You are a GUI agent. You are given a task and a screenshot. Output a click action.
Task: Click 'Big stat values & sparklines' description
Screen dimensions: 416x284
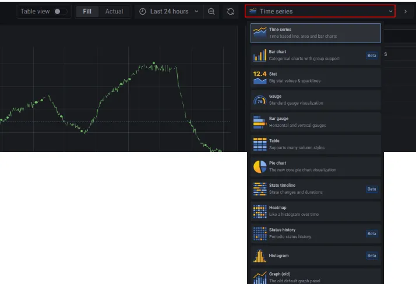pyautogui.click(x=295, y=81)
